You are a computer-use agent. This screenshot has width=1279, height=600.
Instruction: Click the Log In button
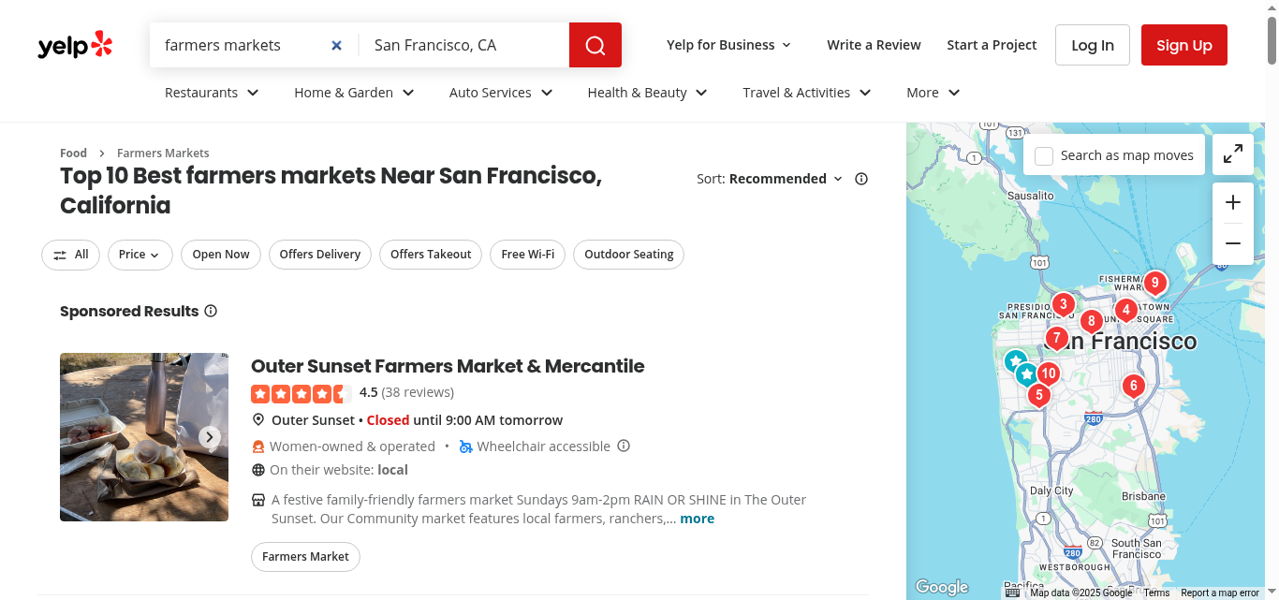(1093, 45)
